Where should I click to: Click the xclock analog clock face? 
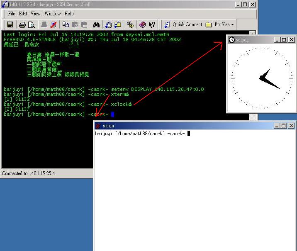pyautogui.click(x=261, y=78)
